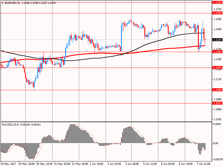Click the 1.1285 price axis value
223x167 pixels.
[217, 19]
